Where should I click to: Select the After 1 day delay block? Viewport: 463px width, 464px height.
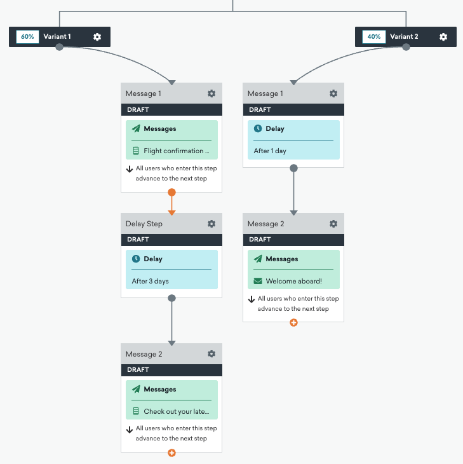click(x=293, y=139)
